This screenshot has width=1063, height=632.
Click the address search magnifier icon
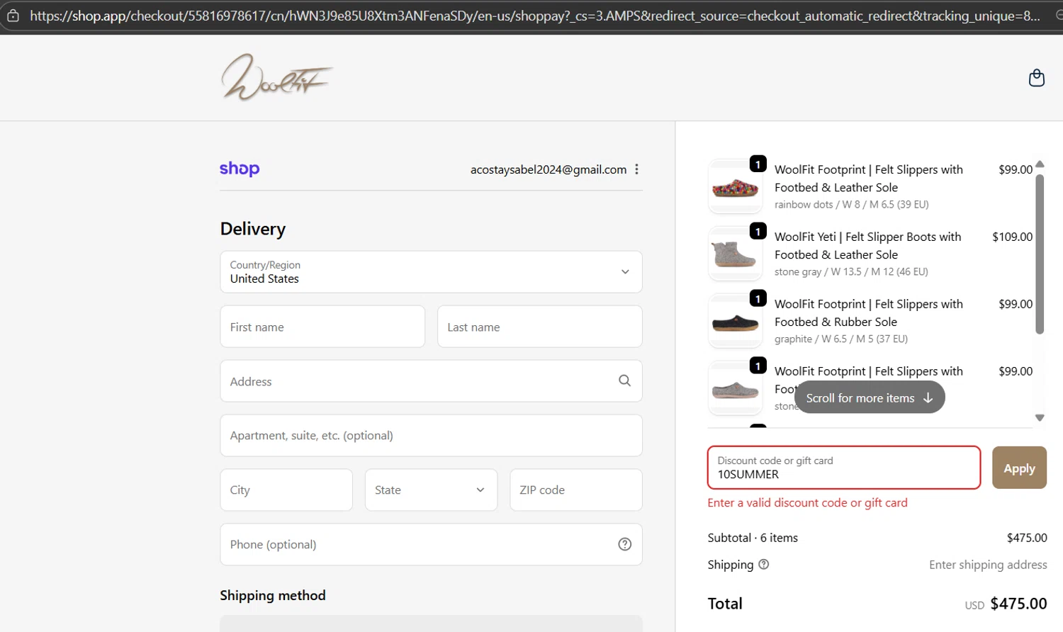pos(624,380)
